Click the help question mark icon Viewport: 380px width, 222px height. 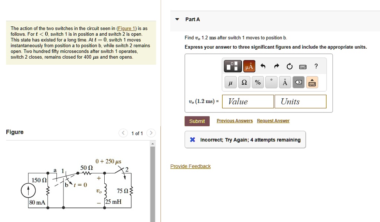pos(316,66)
